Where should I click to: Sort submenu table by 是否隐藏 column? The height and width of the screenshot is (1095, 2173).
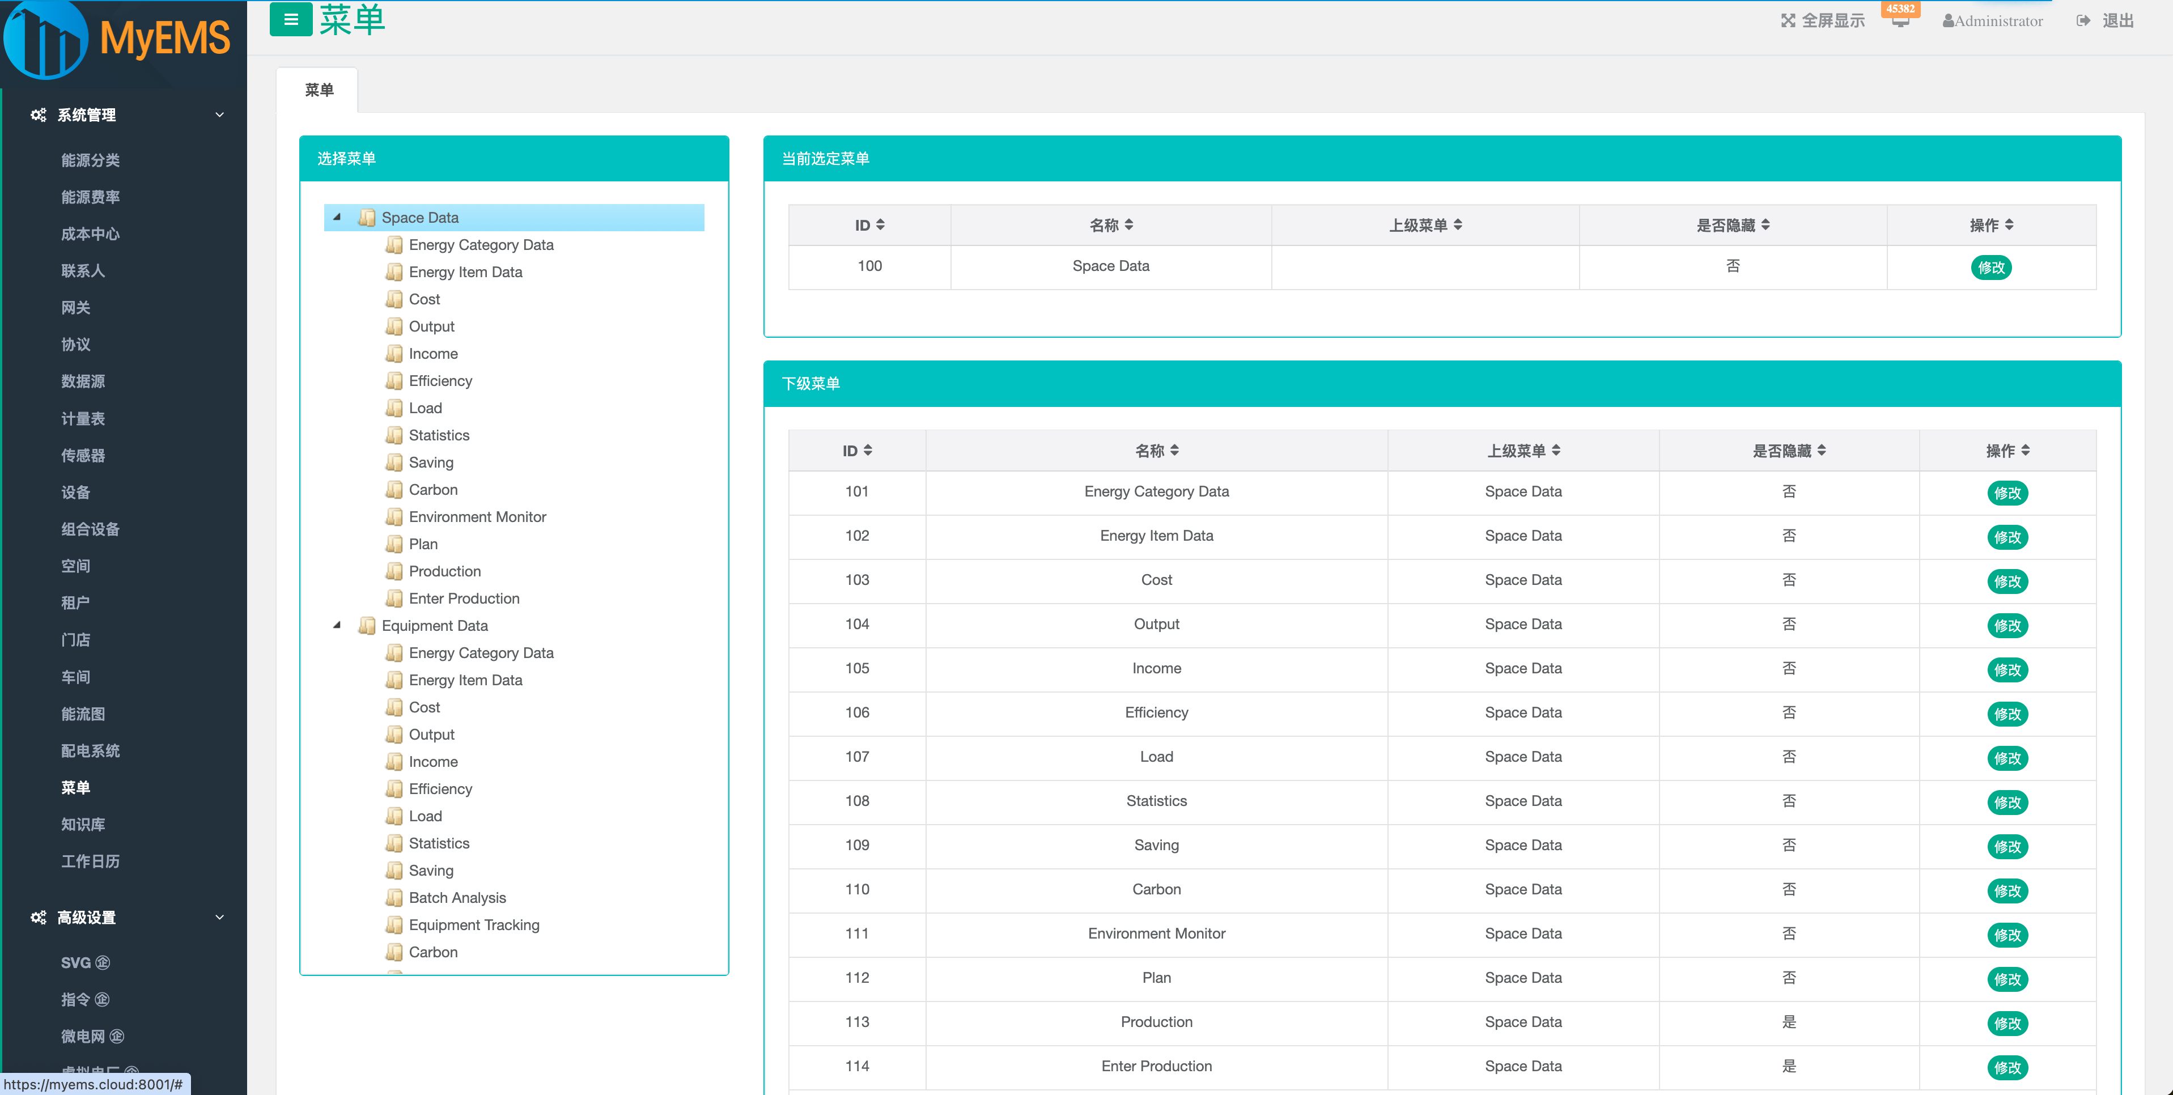pyautogui.click(x=1788, y=451)
